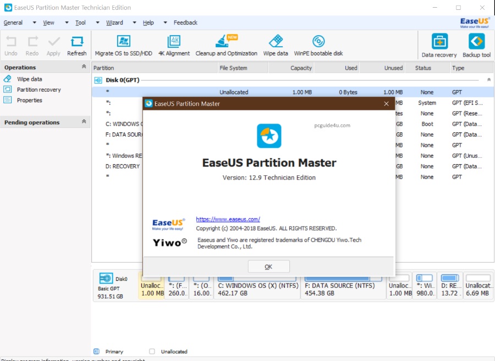Open the General menu
Image resolution: width=495 pixels, height=361 pixels.
pos(13,23)
